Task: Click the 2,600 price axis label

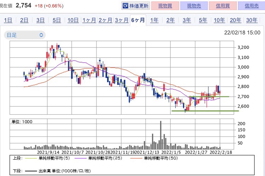Action: (243, 106)
